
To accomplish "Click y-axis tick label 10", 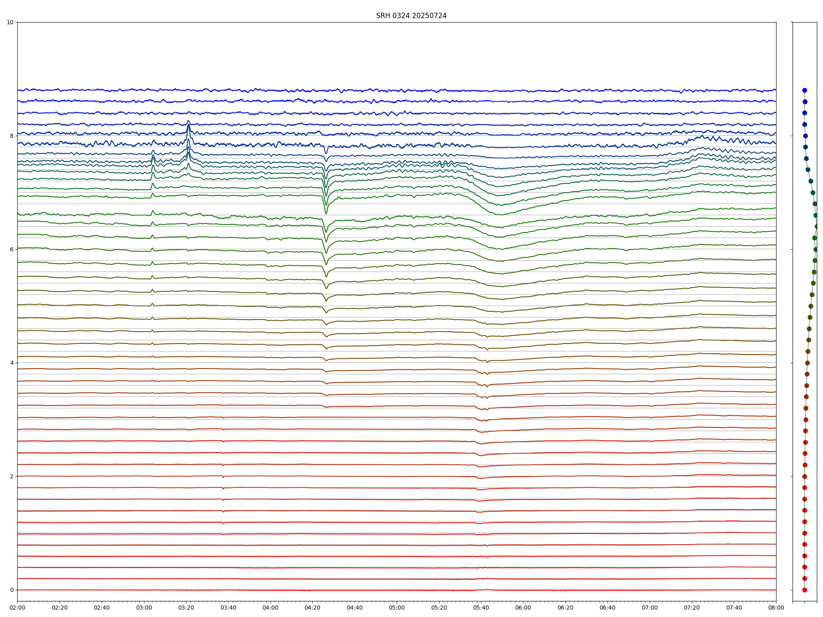I will [x=10, y=22].
